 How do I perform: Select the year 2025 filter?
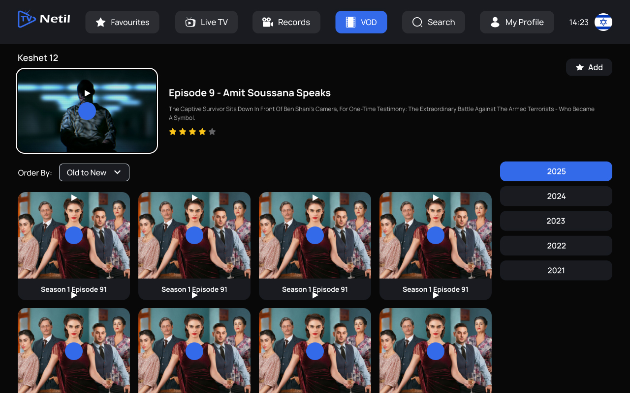pyautogui.click(x=556, y=171)
